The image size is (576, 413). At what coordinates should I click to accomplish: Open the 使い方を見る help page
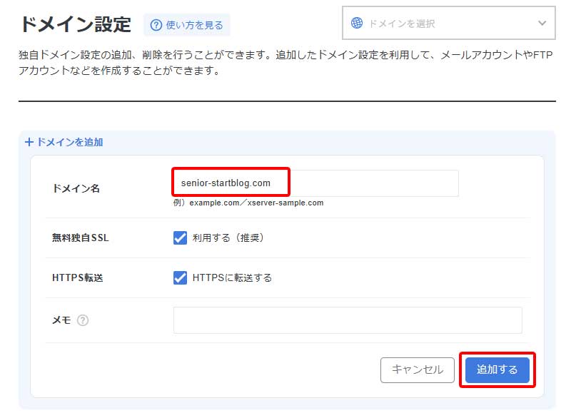tap(188, 24)
